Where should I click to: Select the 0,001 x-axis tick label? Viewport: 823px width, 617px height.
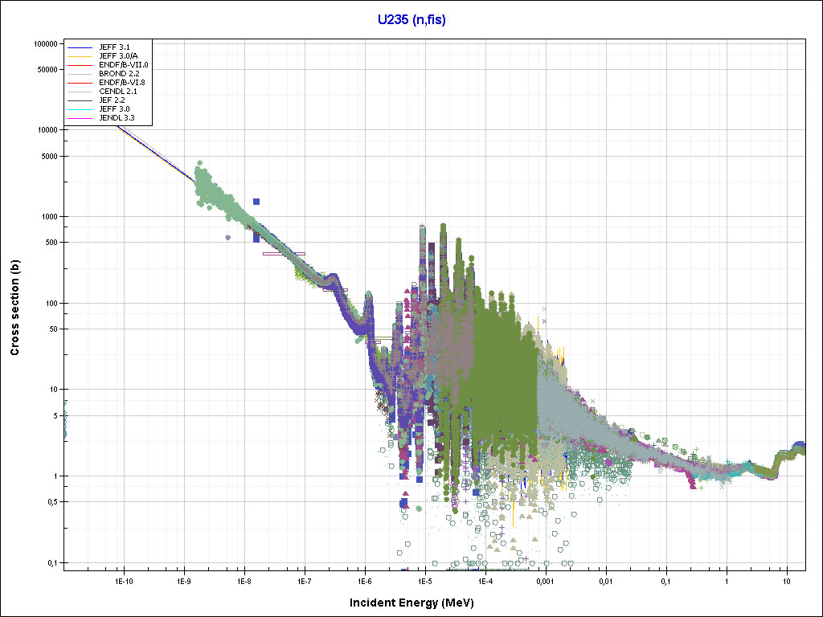(544, 580)
